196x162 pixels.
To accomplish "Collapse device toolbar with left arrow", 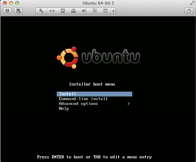I will 113,11.
